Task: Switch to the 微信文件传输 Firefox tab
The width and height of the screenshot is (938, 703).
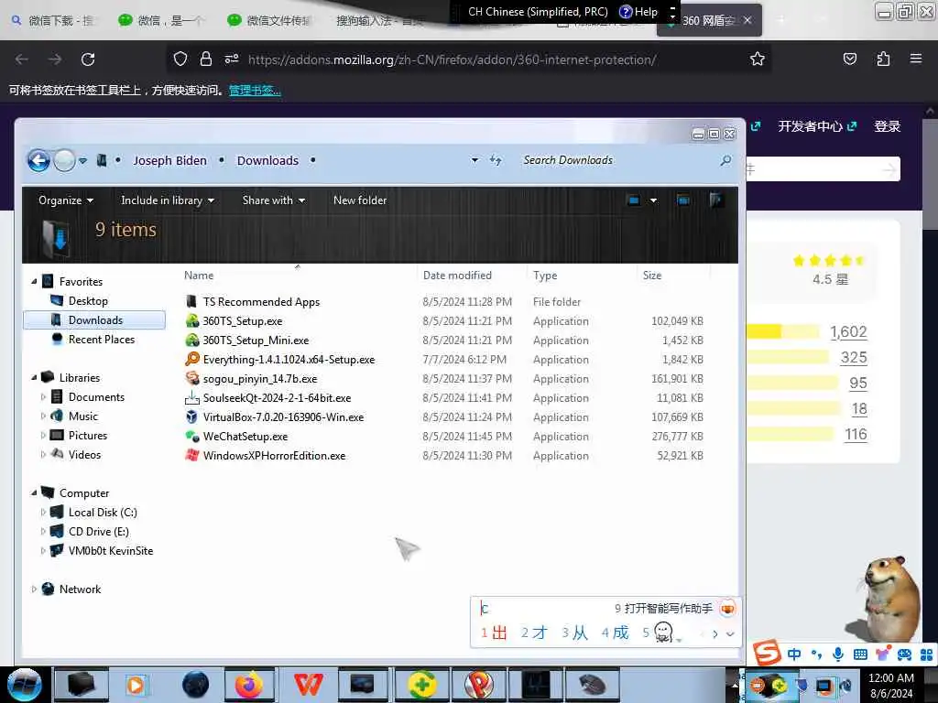Action: [268, 20]
